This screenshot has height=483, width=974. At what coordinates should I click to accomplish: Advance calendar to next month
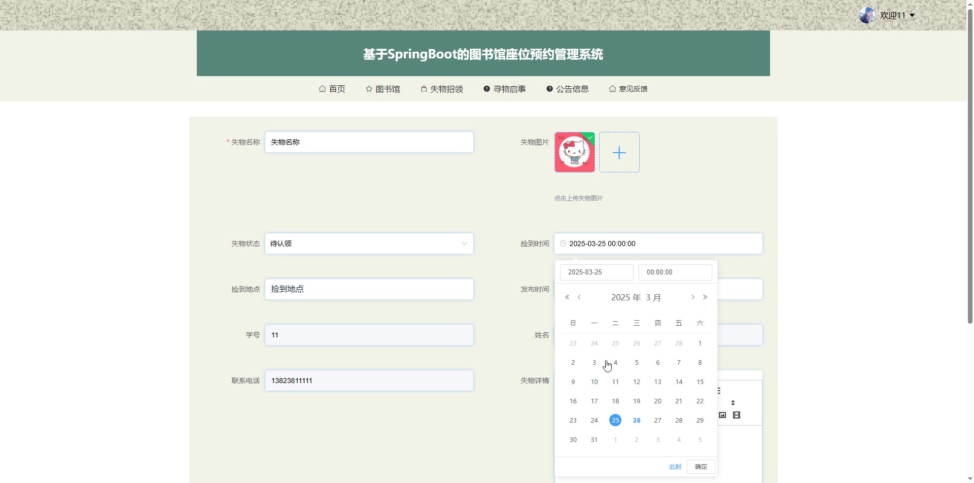click(692, 297)
